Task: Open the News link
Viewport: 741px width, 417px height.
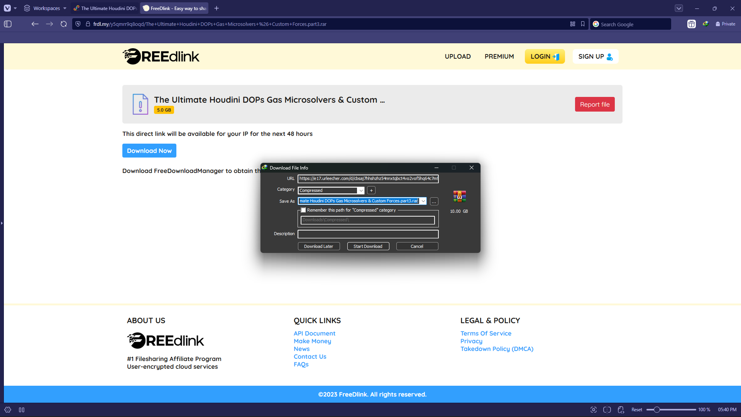Action: pos(301,349)
